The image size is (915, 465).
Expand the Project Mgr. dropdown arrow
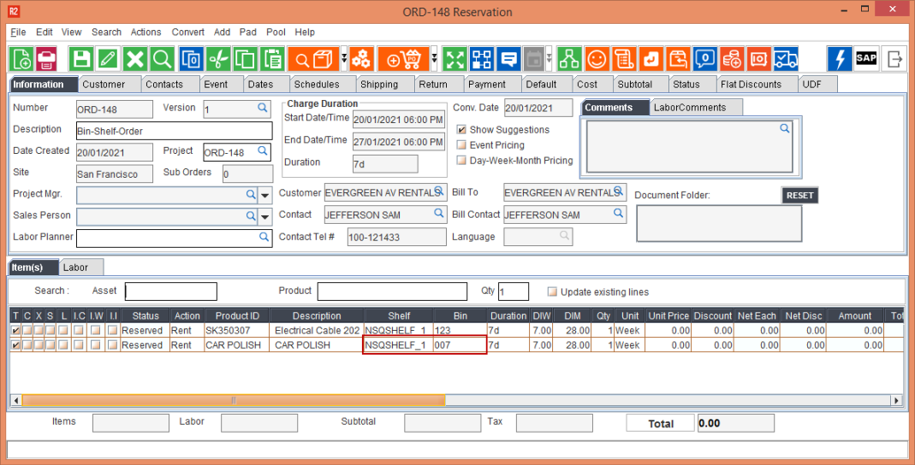pos(265,195)
